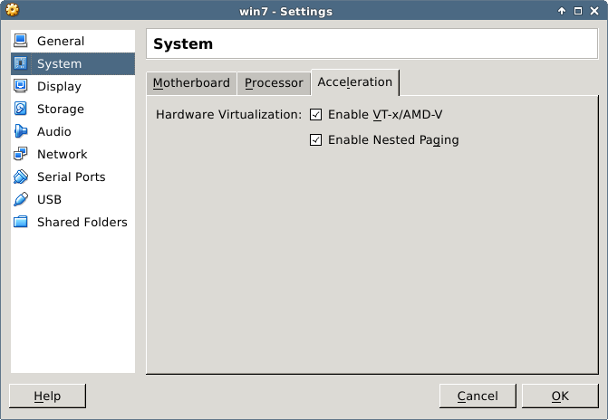This screenshot has height=420, width=608.
Task: Switch to the Processor tab
Action: click(x=274, y=83)
